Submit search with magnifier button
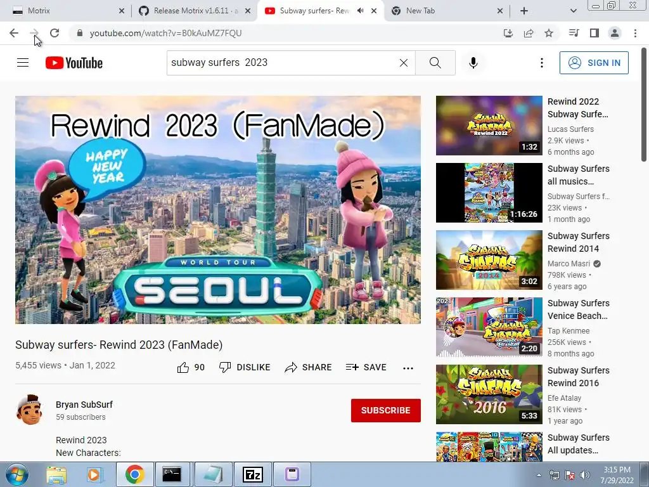Image resolution: width=649 pixels, height=487 pixels. point(435,63)
